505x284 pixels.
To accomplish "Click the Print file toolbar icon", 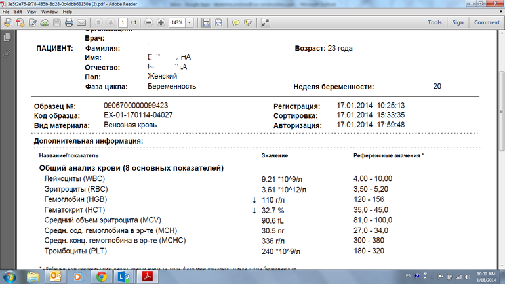I will tap(69, 22).
